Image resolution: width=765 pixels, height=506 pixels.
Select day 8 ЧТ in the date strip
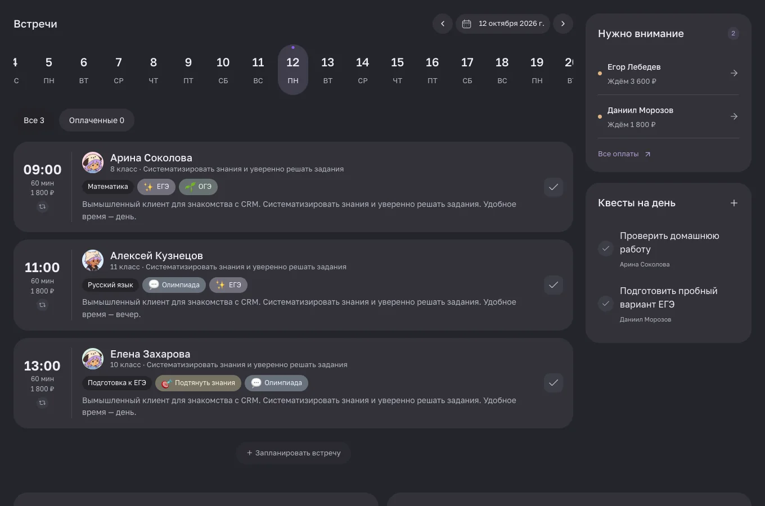tap(154, 70)
